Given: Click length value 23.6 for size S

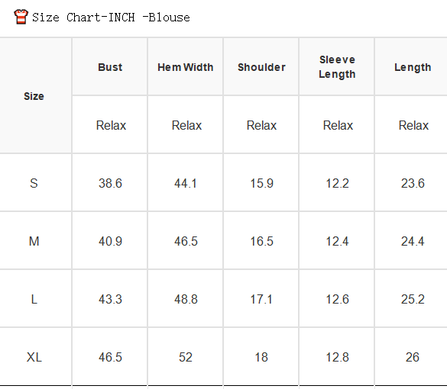Looking at the screenshot, I should pyautogui.click(x=413, y=183).
